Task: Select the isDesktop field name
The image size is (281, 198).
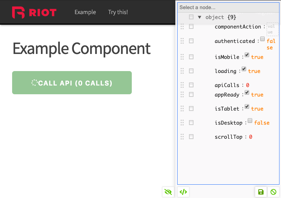Action: (228, 123)
